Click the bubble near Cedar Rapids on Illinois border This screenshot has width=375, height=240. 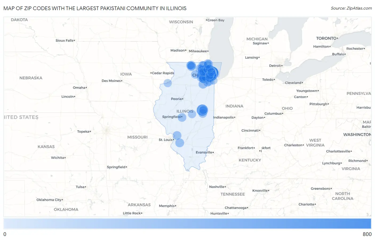coord(167,83)
